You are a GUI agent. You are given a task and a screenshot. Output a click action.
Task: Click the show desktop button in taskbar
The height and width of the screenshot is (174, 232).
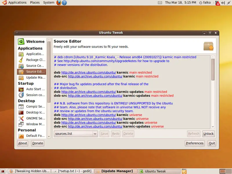[3, 171]
